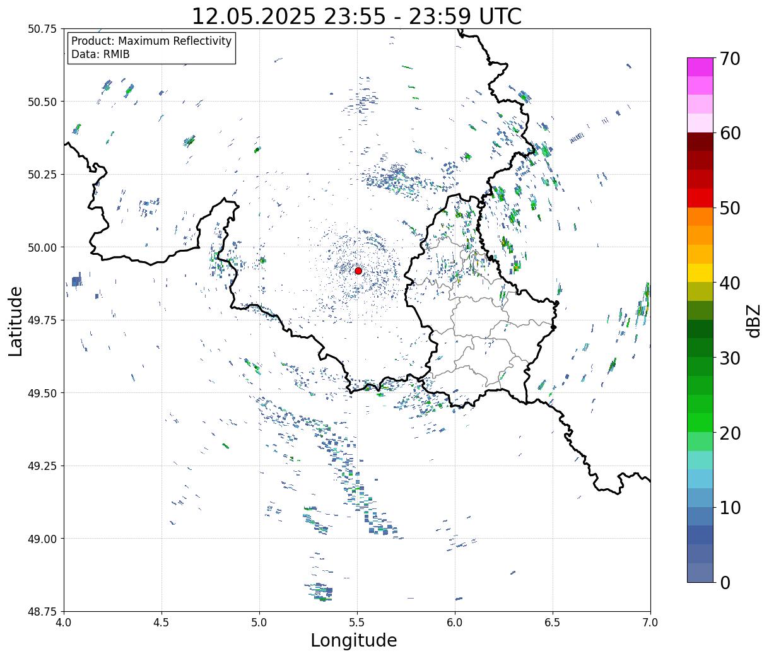Click the 5.0 longitude tick label
This screenshot has height=656, width=769.
click(x=259, y=623)
